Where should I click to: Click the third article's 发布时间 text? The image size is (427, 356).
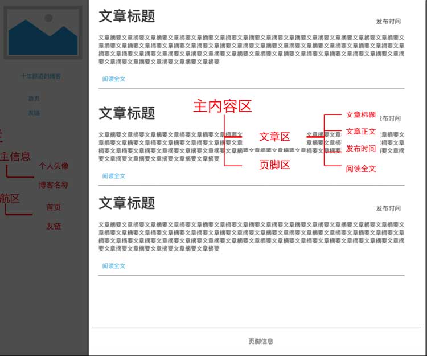point(388,208)
